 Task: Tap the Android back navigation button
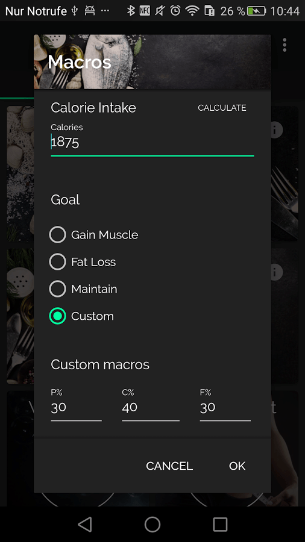tap(85, 524)
